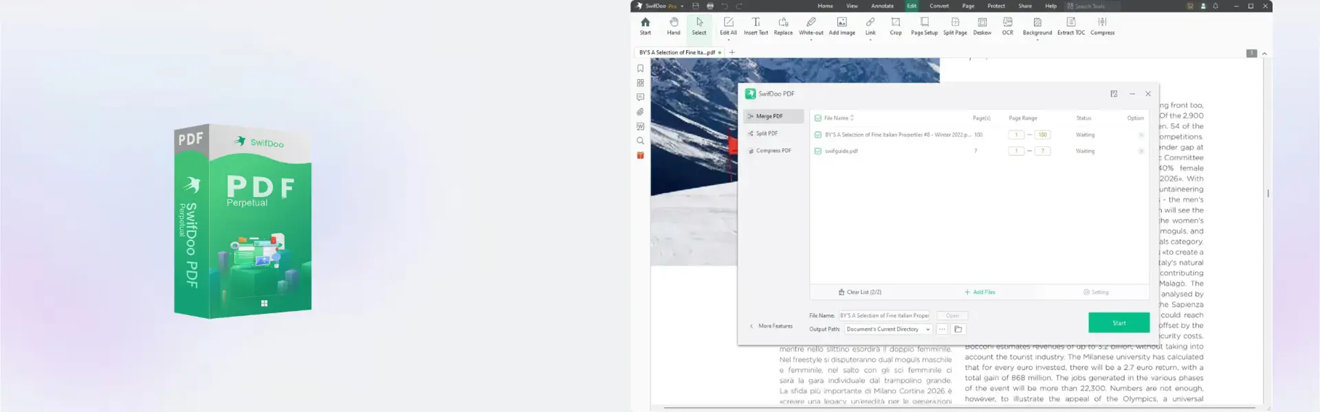The image size is (1320, 412).
Task: Click the Split Page tool
Action: [955, 26]
